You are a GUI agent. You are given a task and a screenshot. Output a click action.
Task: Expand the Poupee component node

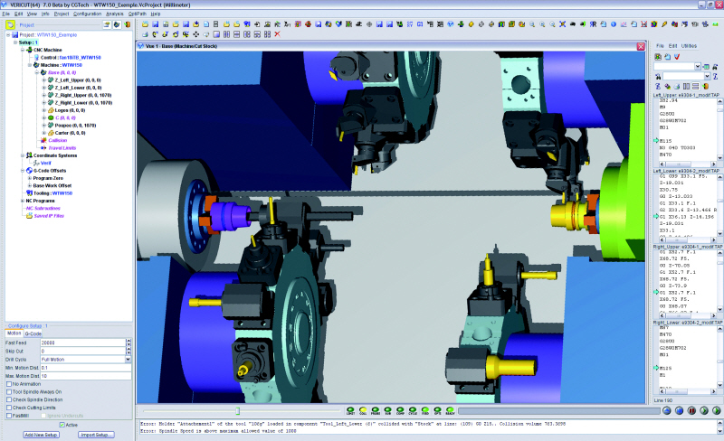[x=44, y=125]
